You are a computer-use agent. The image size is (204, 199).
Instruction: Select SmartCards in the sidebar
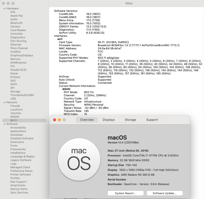[x=18, y=185]
